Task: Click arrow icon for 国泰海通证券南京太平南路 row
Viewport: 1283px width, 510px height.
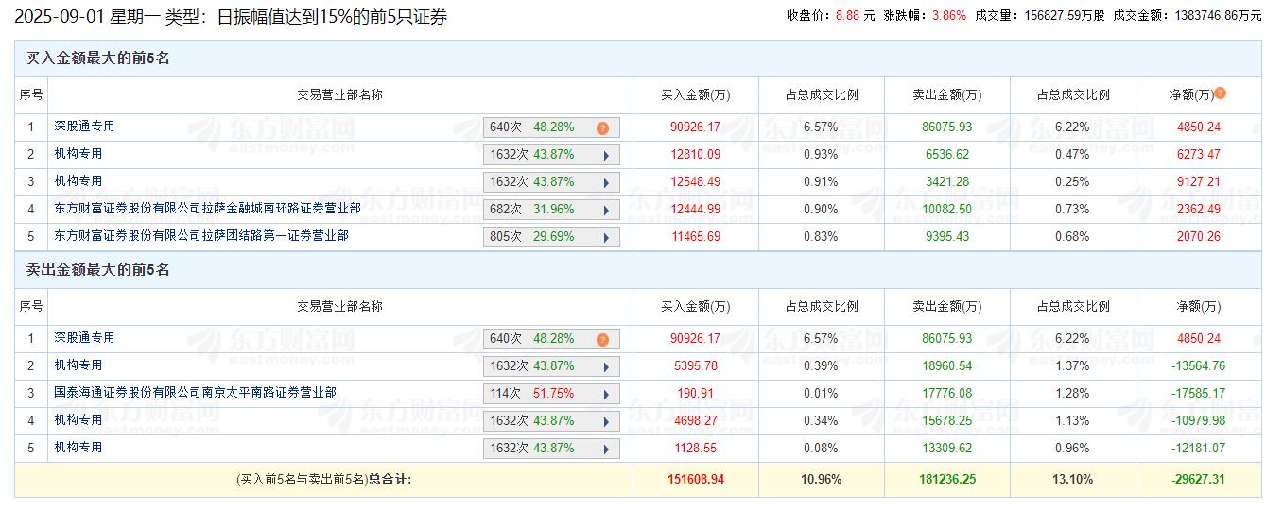Action: click(605, 394)
